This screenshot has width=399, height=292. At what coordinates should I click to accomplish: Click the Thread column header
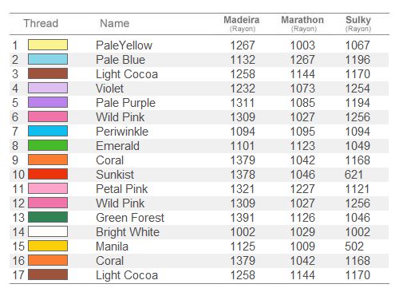point(41,23)
